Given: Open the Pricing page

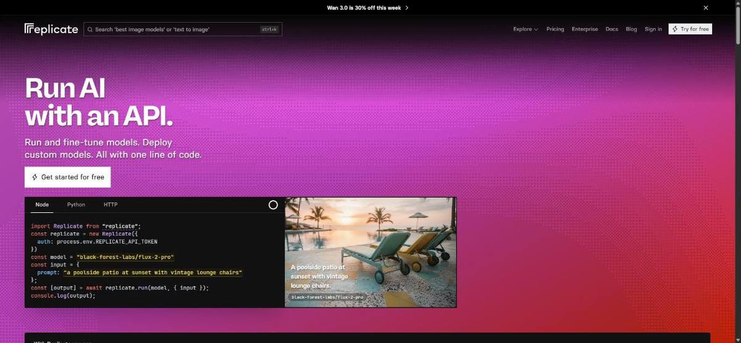Looking at the screenshot, I should [555, 29].
